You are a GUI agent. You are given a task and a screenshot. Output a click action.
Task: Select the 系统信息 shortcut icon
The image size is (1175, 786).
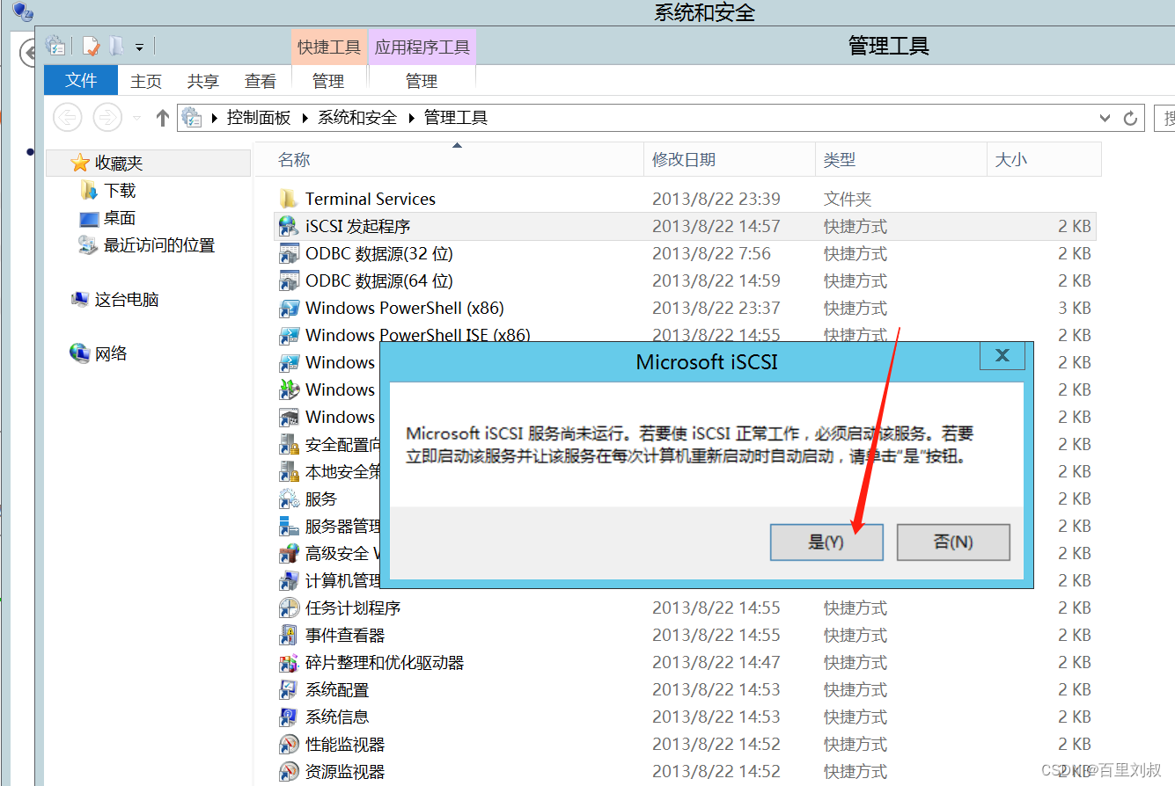click(x=289, y=717)
